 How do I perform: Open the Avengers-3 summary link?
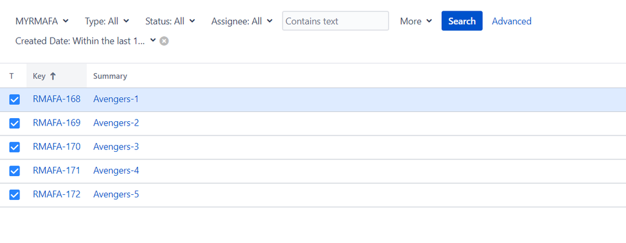coord(116,147)
